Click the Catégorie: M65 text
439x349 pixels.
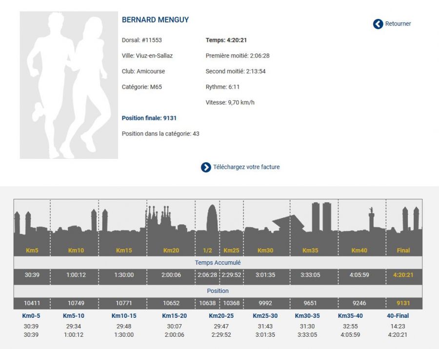pos(141,87)
